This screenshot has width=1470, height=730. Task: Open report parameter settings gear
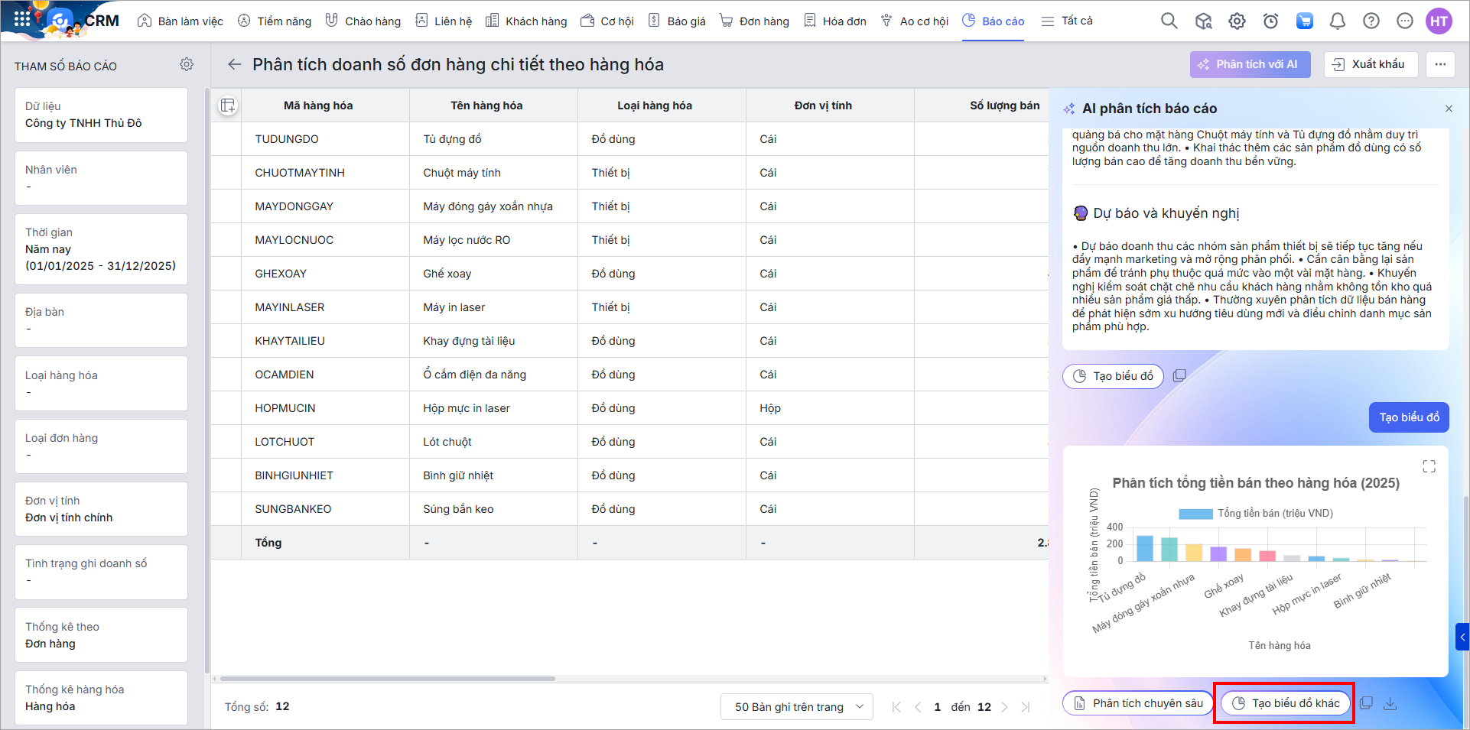pyautogui.click(x=187, y=65)
